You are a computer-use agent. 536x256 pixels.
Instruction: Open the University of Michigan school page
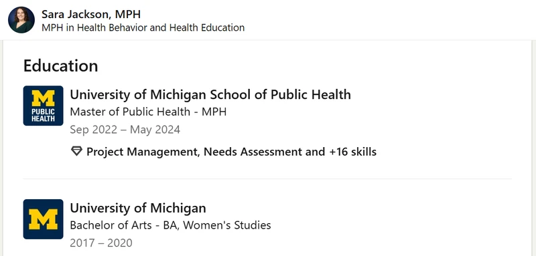138,208
